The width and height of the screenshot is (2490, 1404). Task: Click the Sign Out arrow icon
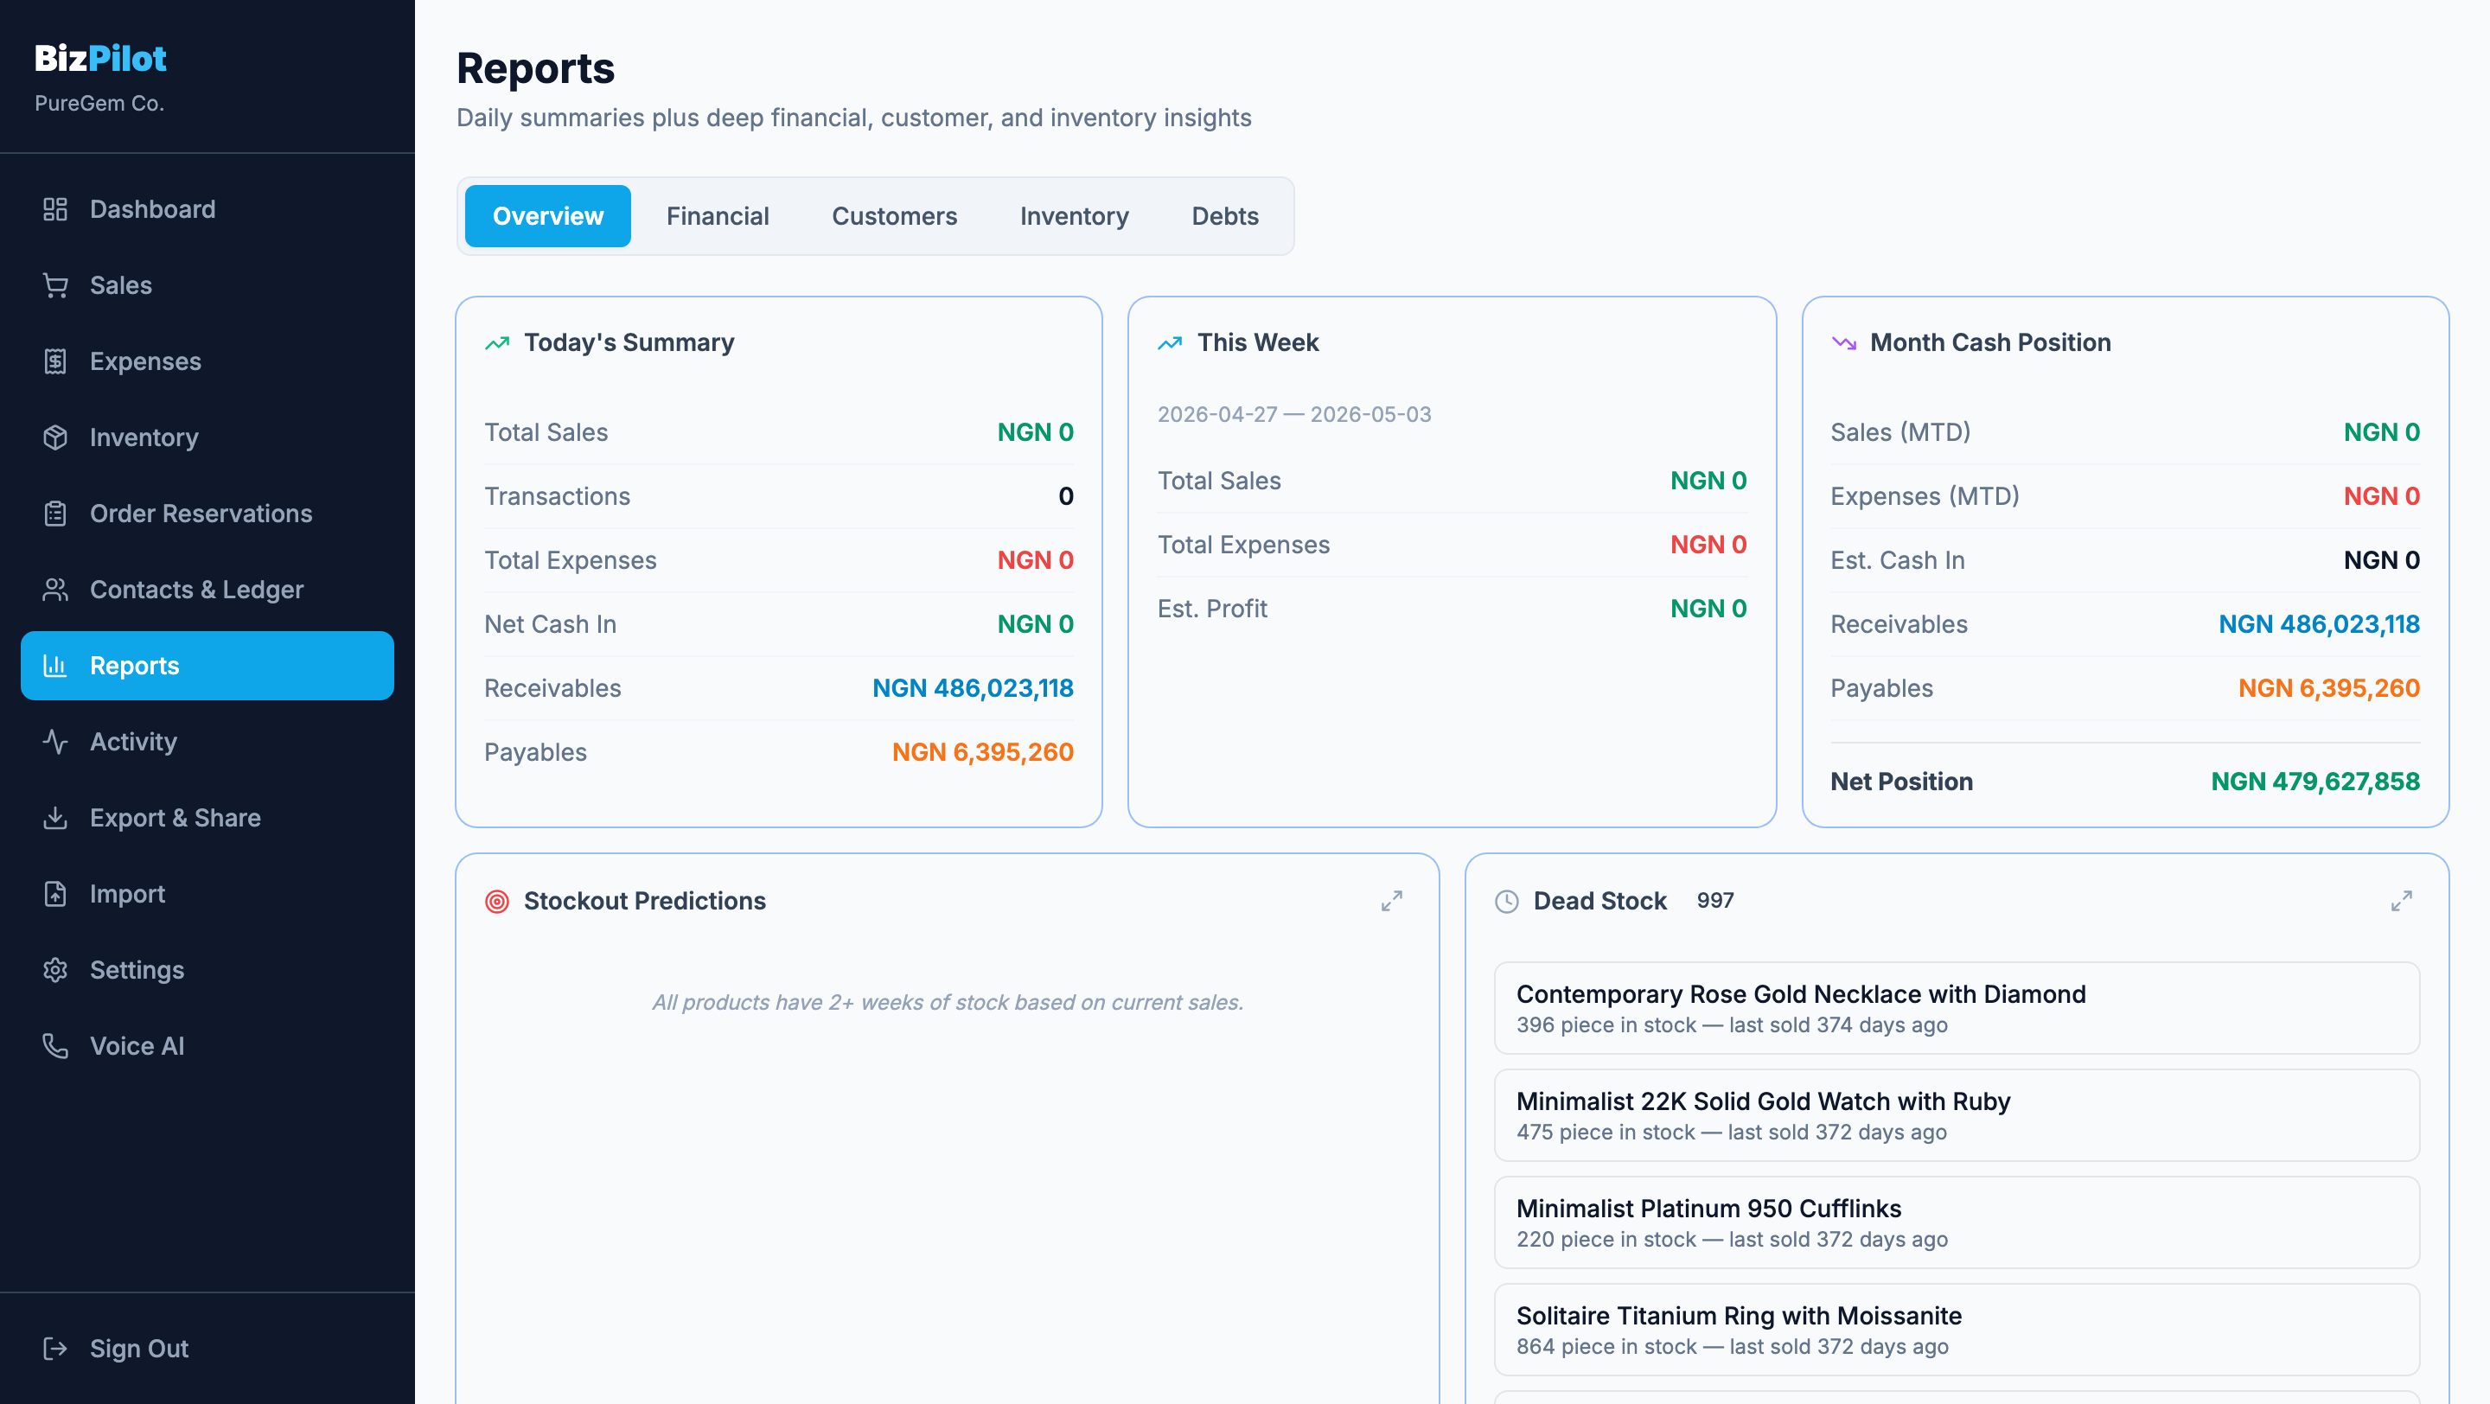pos(55,1348)
